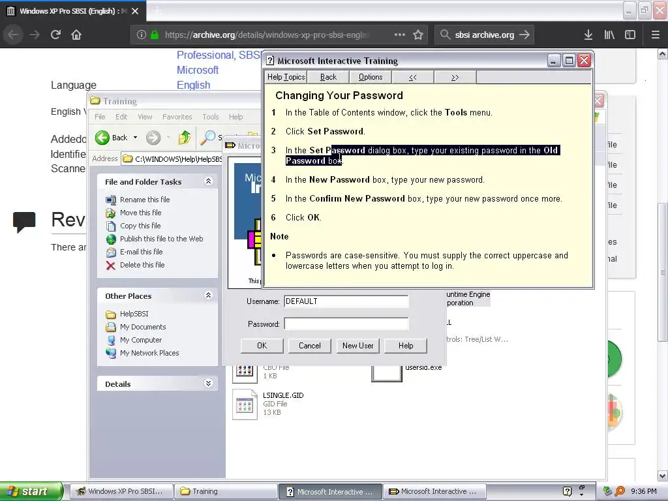This screenshot has height=501, width=668.
Task: Click the Username field
Action: pyautogui.click(x=346, y=301)
